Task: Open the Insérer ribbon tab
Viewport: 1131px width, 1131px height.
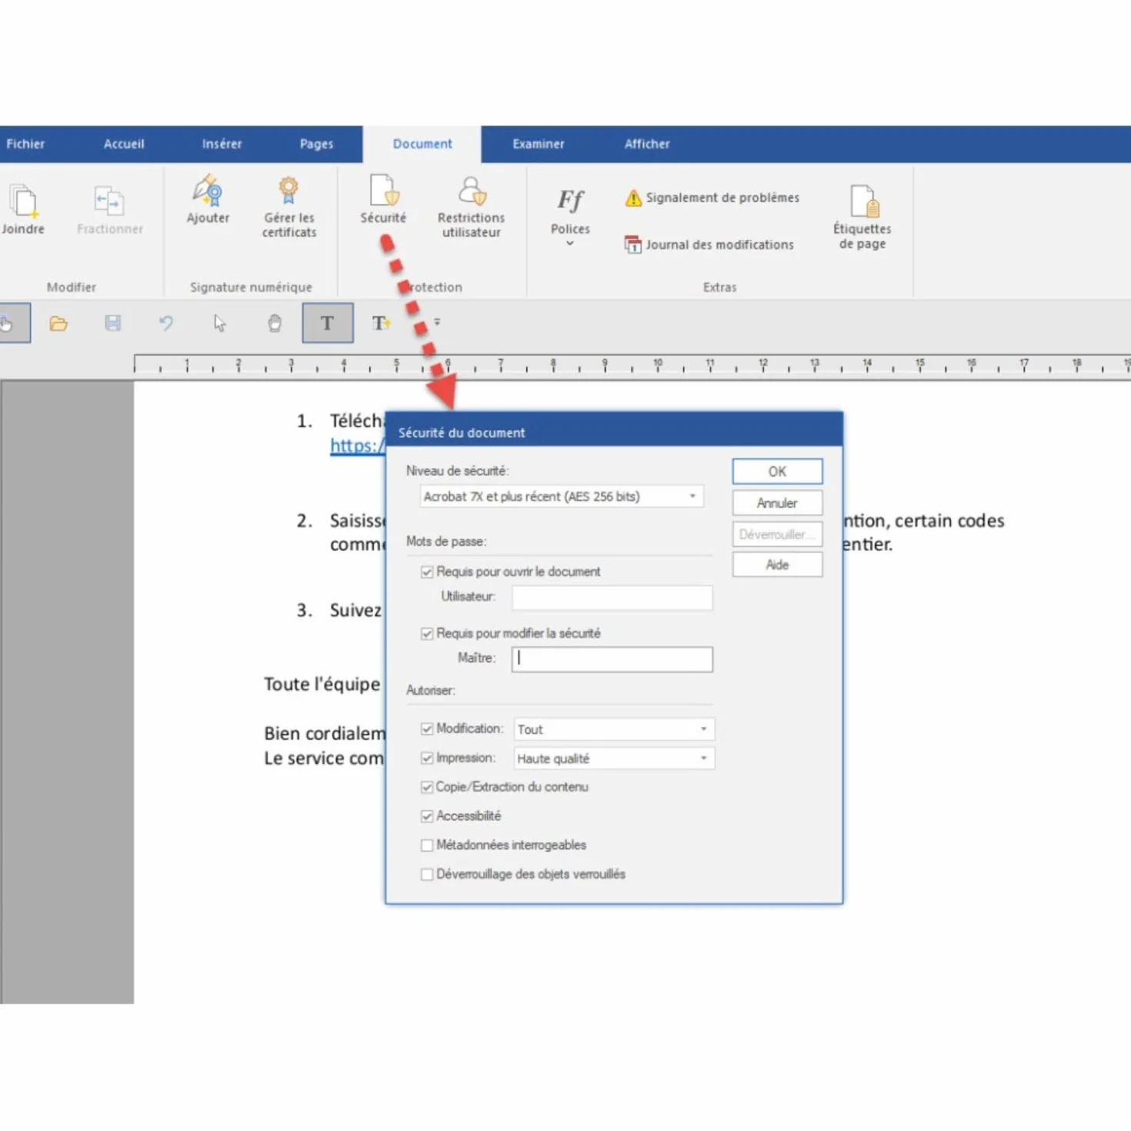Action: click(x=222, y=144)
